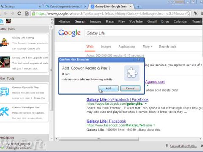Image resolution: width=203 pixels, height=152 pixels.
Task: Open Search tools
Action: coord(168,47)
